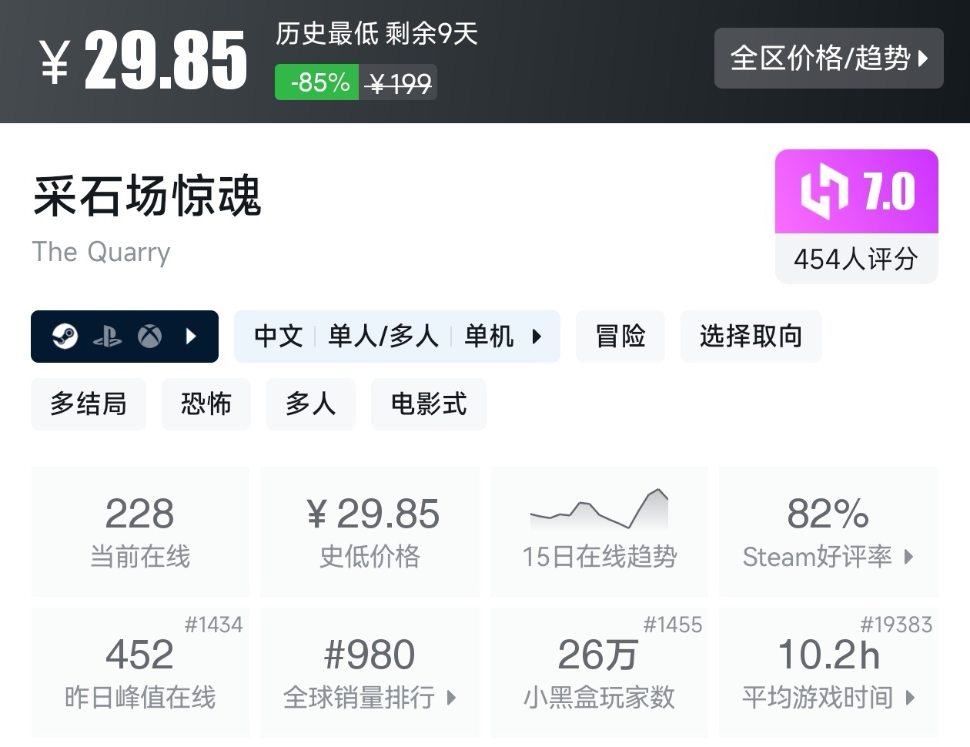Switch to the Xbox platform icon

coord(151,336)
